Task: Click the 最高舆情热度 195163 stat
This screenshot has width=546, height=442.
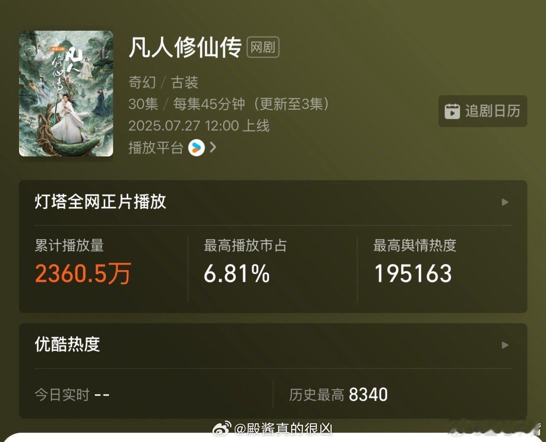Action: [x=413, y=274]
